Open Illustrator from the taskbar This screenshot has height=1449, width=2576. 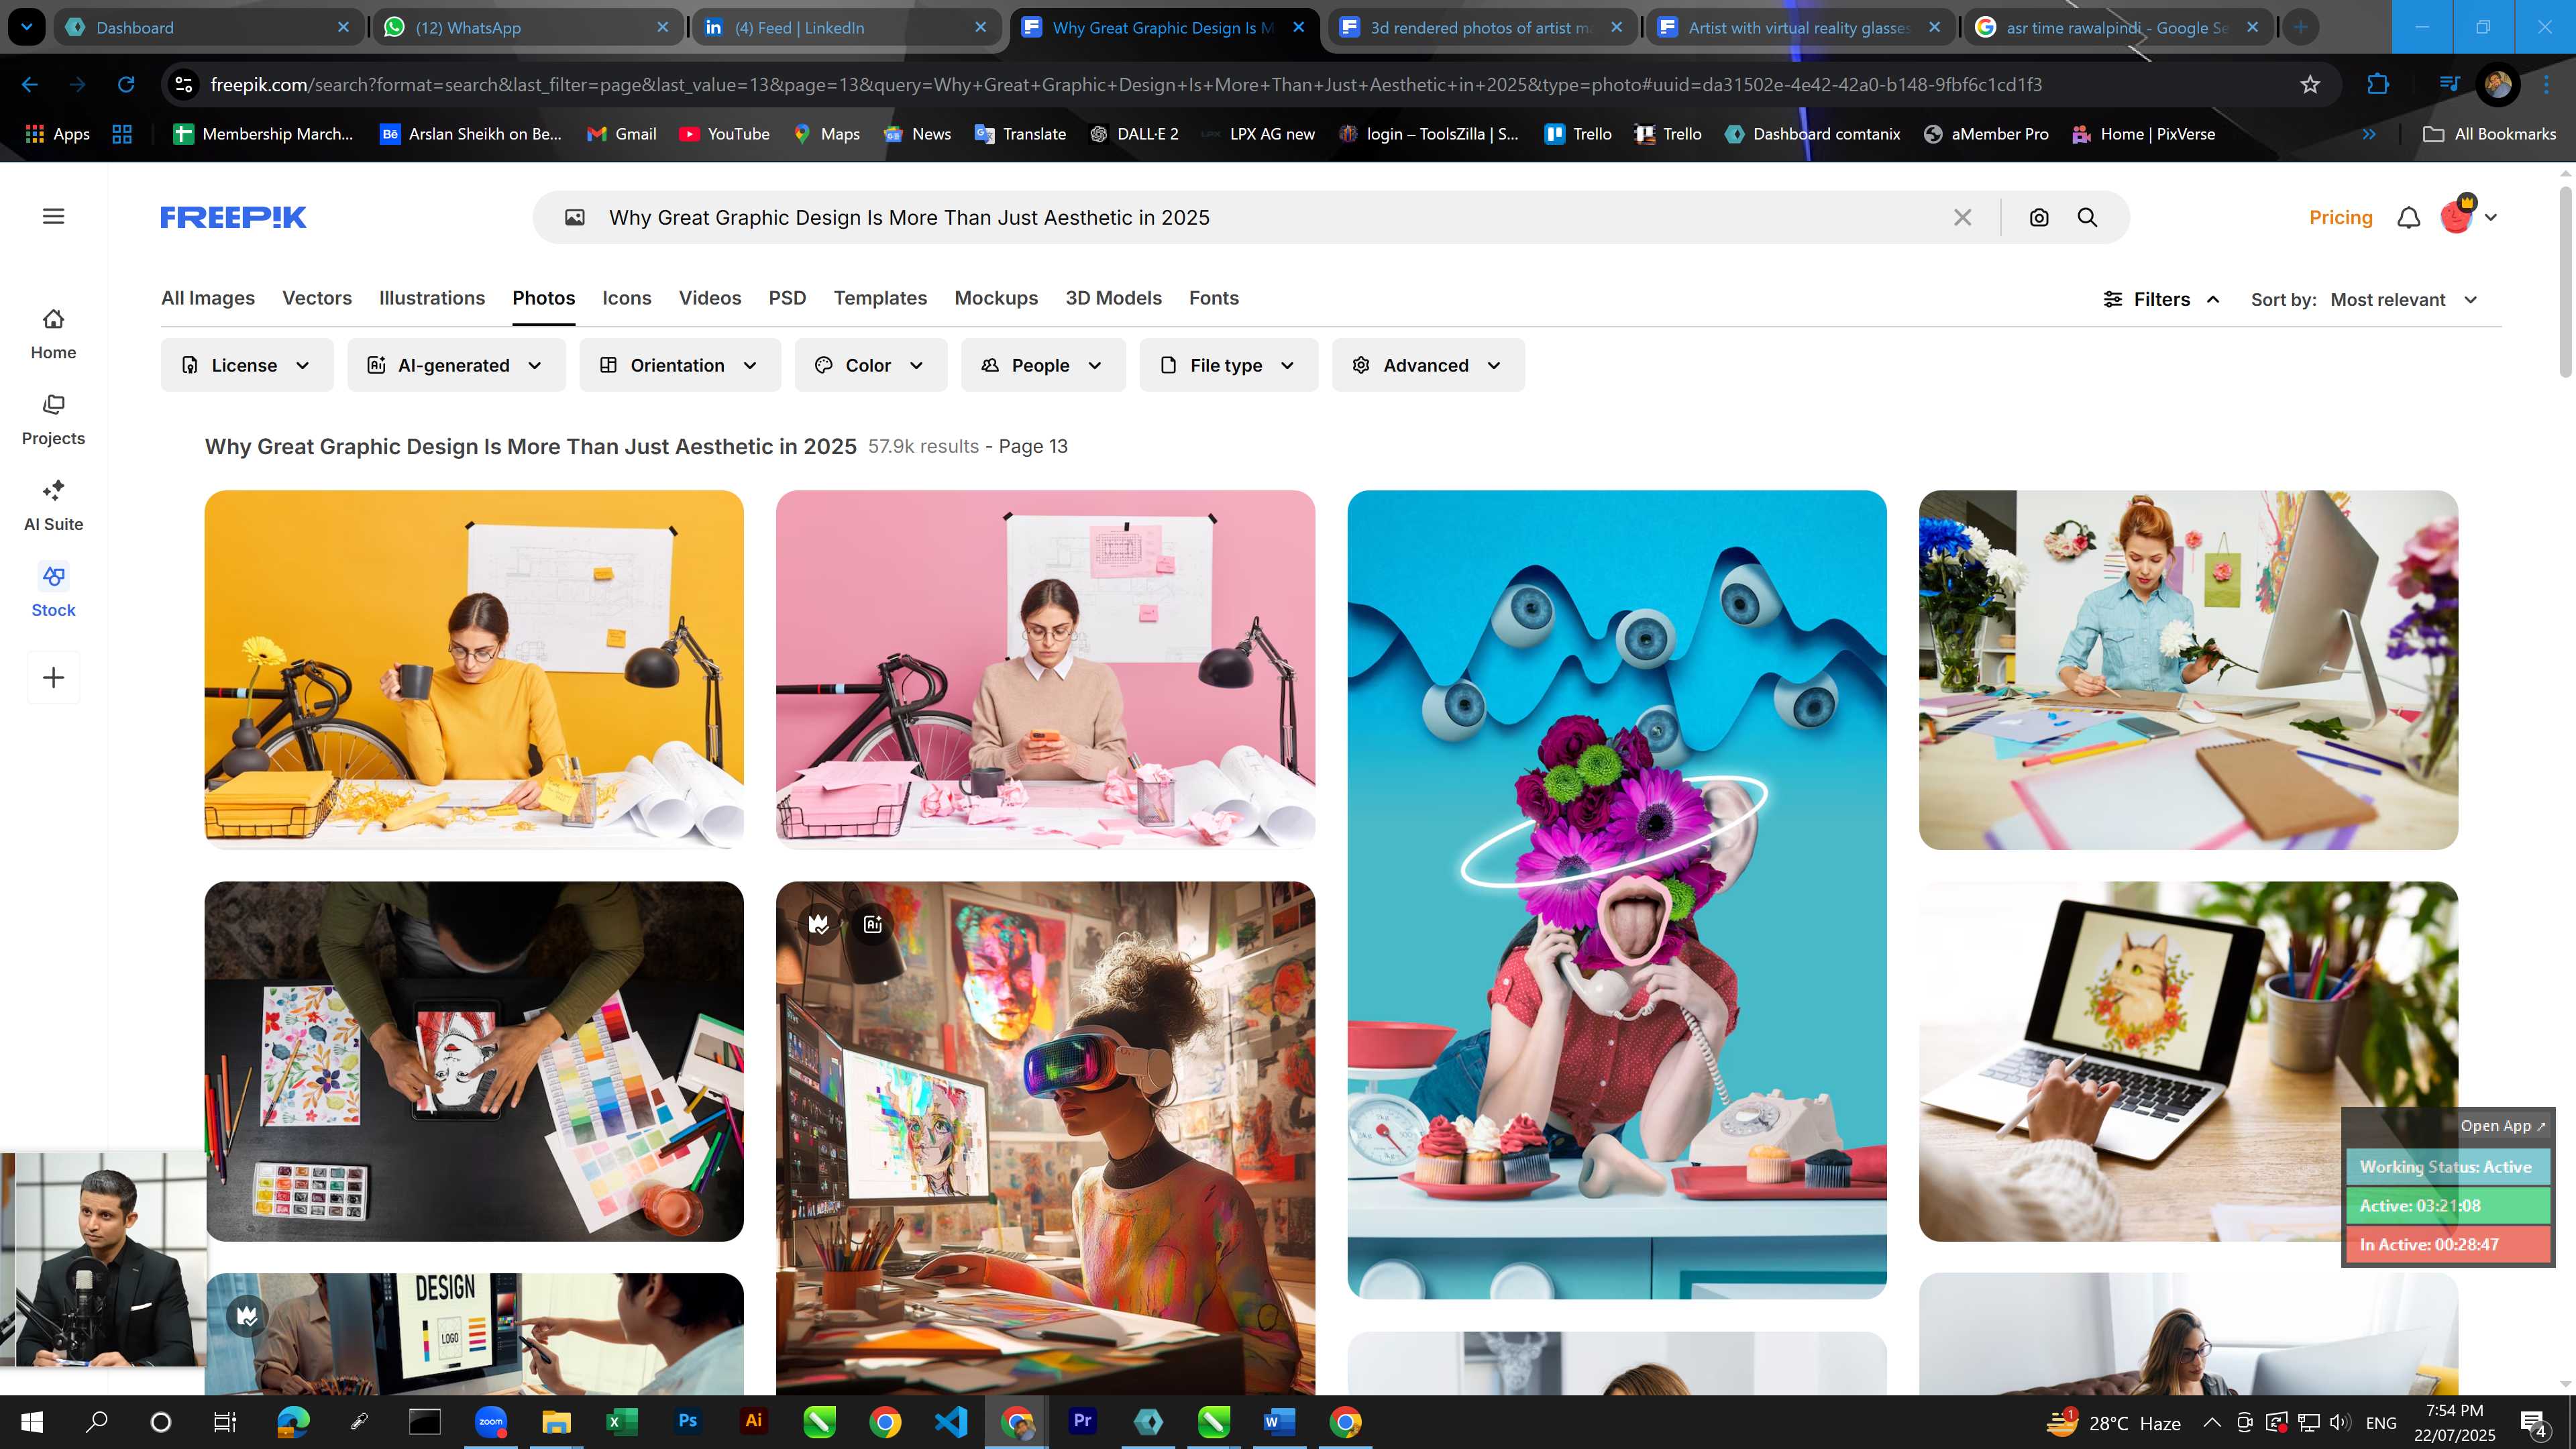[x=753, y=1421]
